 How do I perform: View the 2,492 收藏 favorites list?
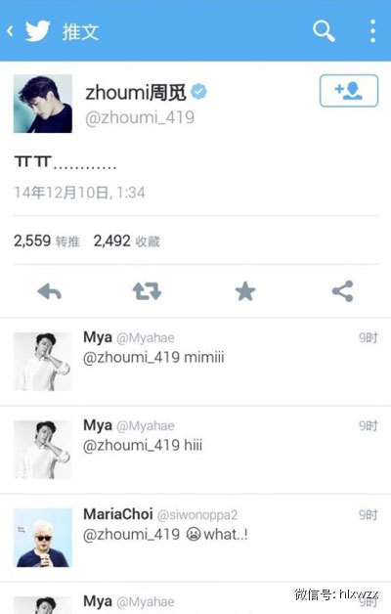pos(126,241)
